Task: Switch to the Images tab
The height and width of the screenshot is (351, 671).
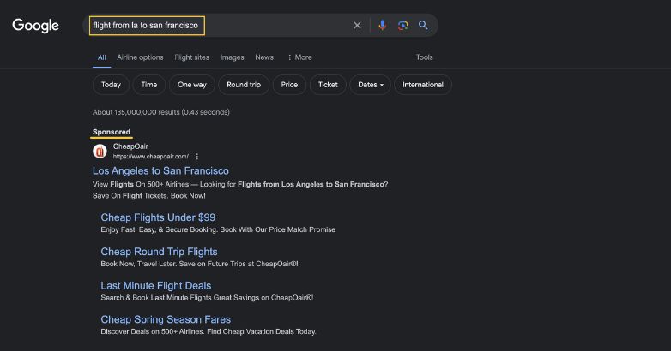Action: pos(232,57)
